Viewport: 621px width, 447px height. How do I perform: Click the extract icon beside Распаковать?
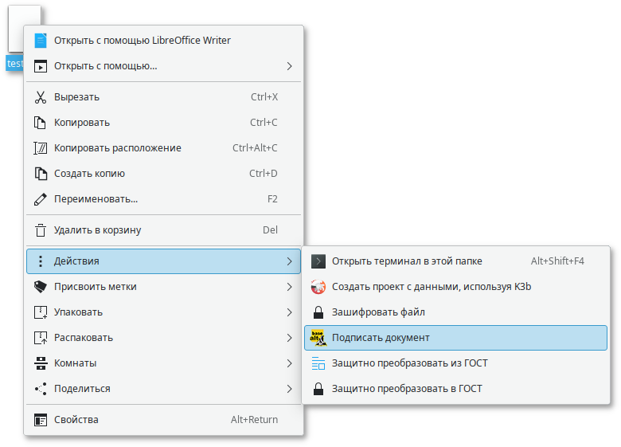41,338
